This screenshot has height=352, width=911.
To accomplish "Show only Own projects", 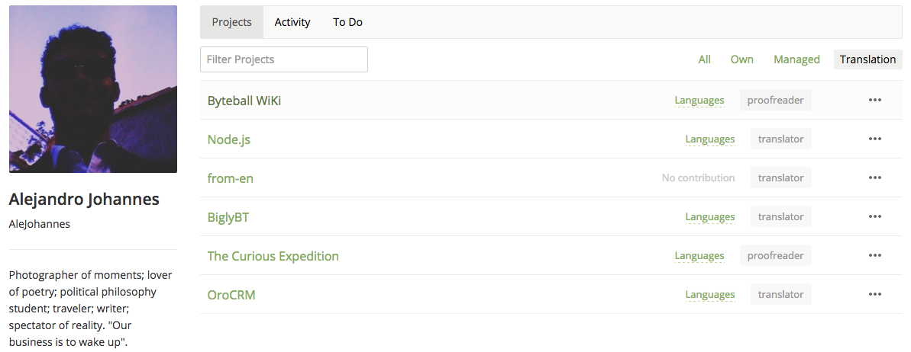I will (741, 59).
